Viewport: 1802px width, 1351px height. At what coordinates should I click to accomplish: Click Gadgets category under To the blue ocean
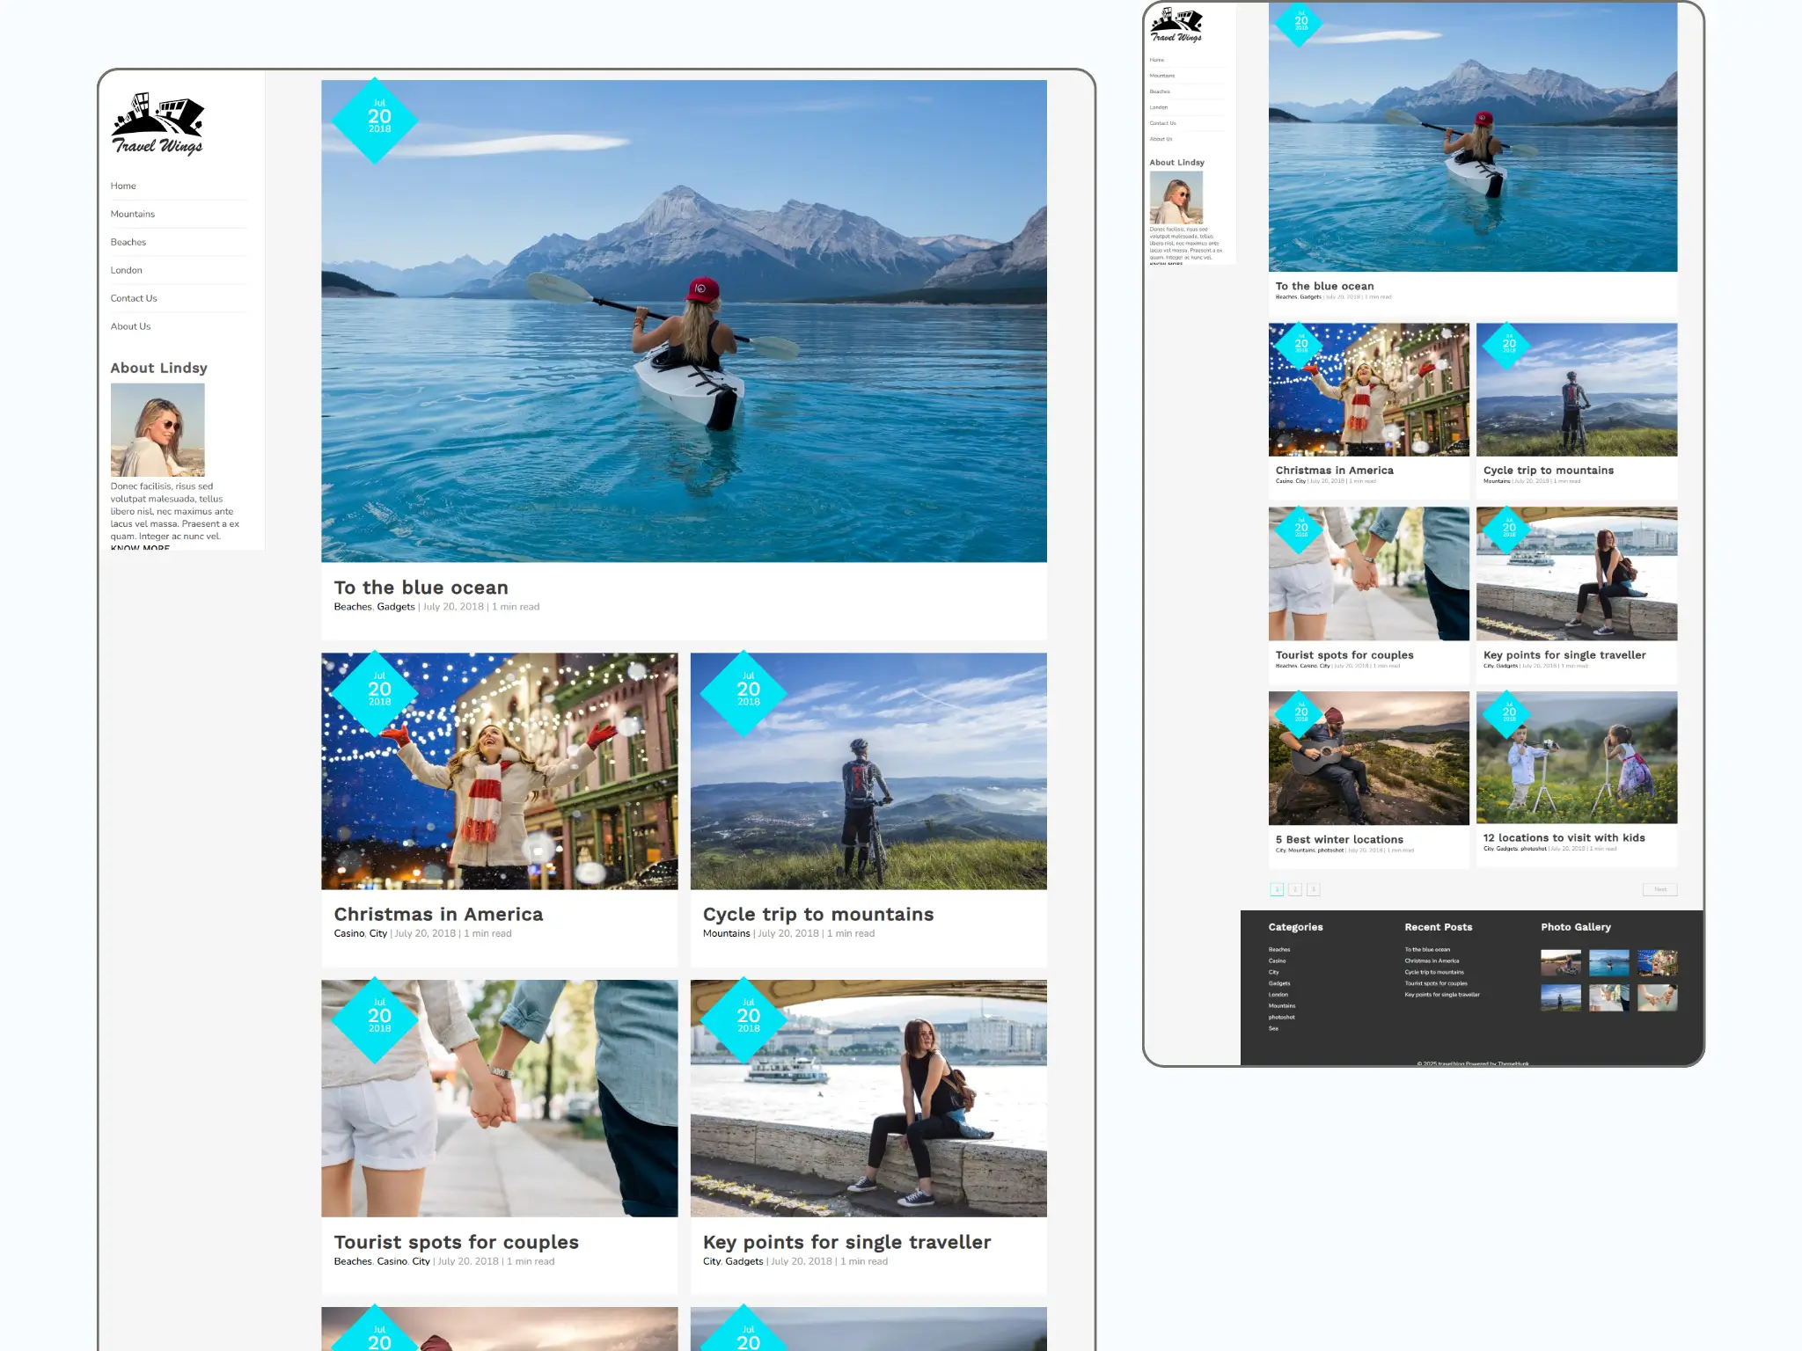click(395, 607)
